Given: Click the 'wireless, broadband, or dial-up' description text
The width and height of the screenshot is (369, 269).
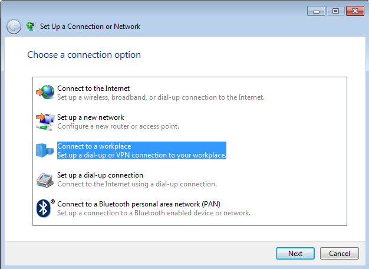Looking at the screenshot, I should [x=161, y=97].
